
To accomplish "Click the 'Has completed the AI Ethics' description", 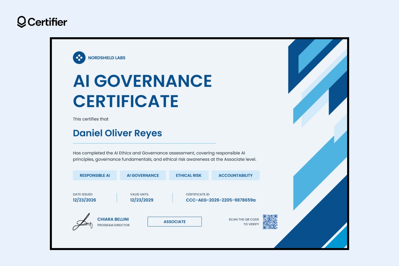I will point(165,156).
